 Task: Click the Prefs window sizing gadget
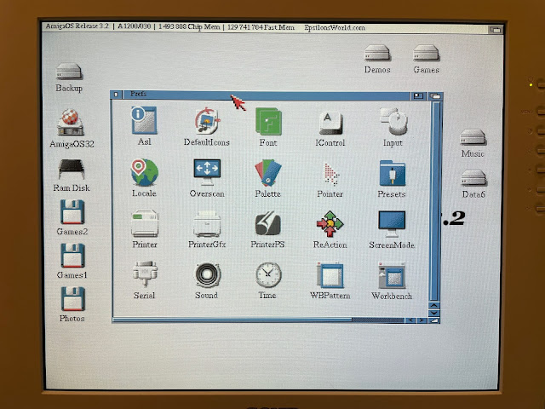[433, 320]
